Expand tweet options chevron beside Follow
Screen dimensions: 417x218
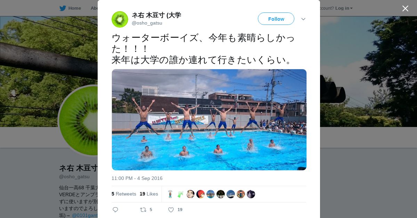coord(303,19)
